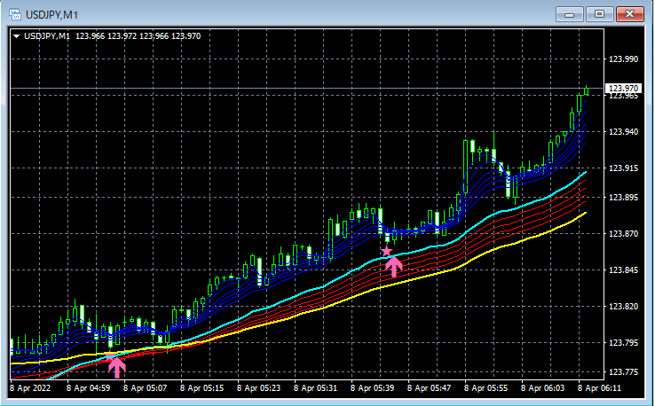Click the 123.870 price scale label
Image resolution: width=655 pixels, height=406 pixels.
[x=623, y=234]
